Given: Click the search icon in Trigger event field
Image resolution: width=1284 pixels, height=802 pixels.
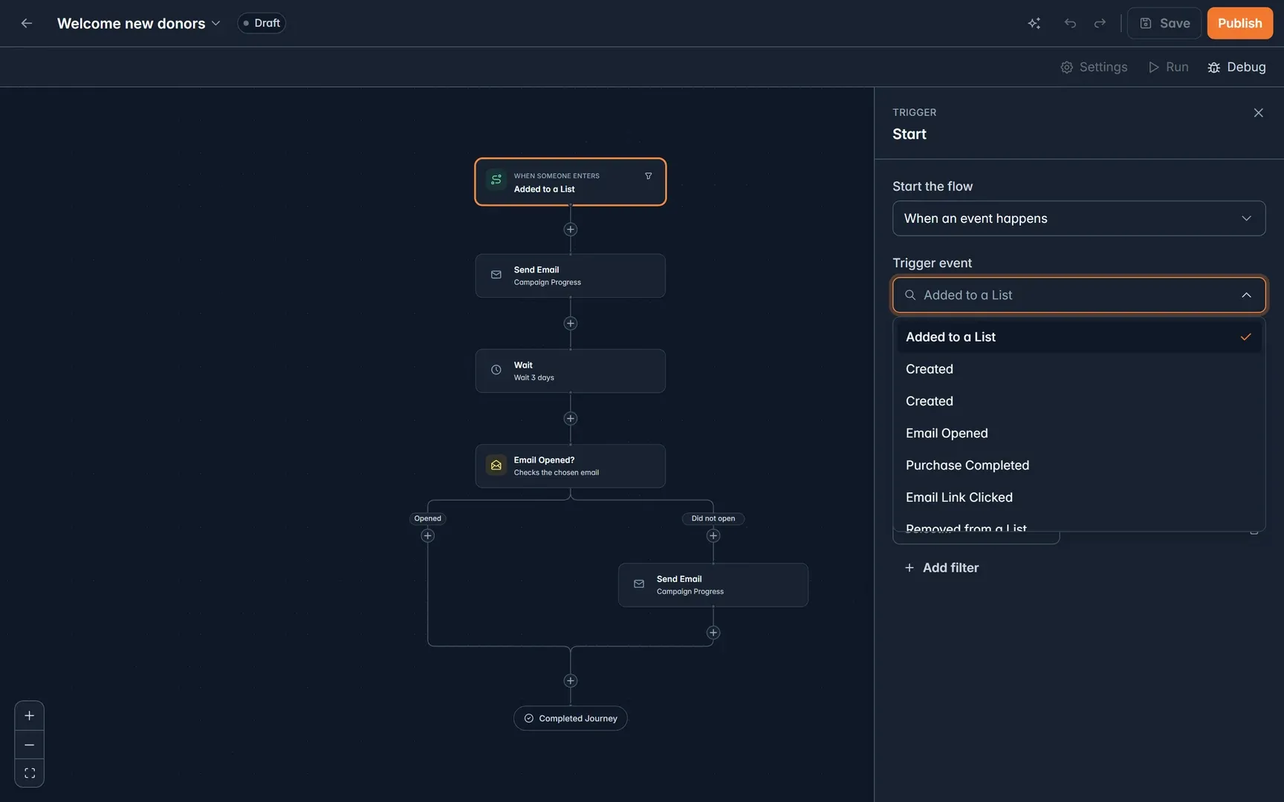Looking at the screenshot, I should click(x=909, y=295).
